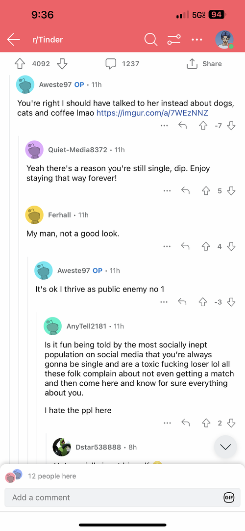Image resolution: width=245 pixels, height=531 pixels.
Task: Open comment sort options icon in header
Action: [x=173, y=40]
